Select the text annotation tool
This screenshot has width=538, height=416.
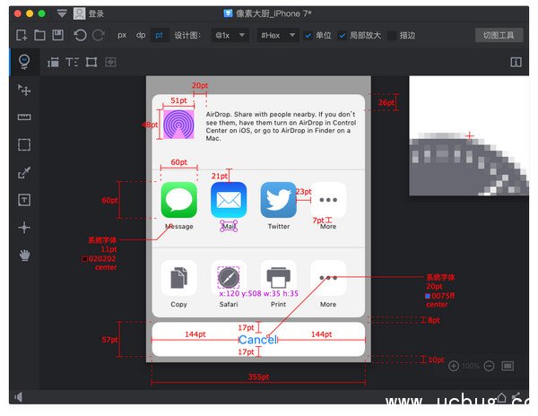(24, 200)
